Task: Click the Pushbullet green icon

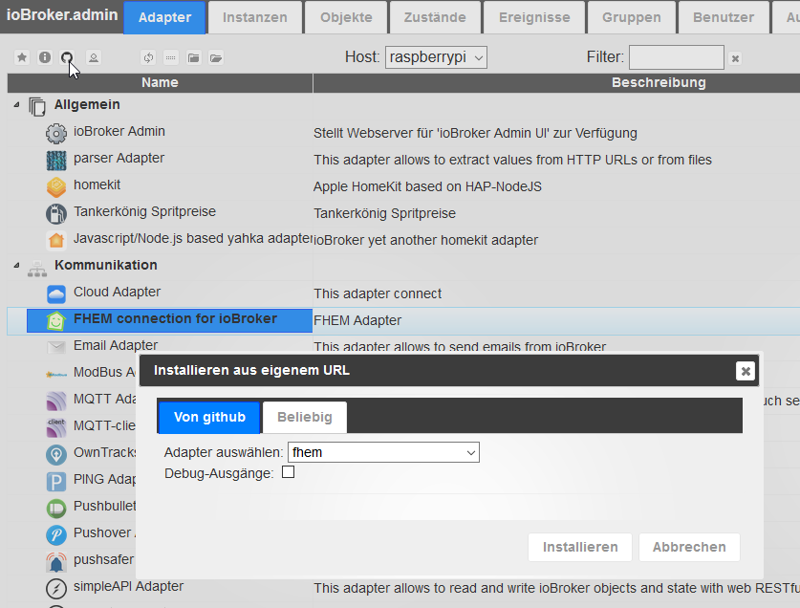Action: pos(56,508)
